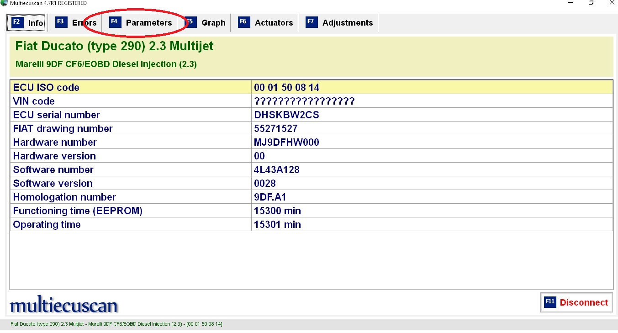The width and height of the screenshot is (618, 333).
Task: Click value 15300 min
Action: click(277, 211)
